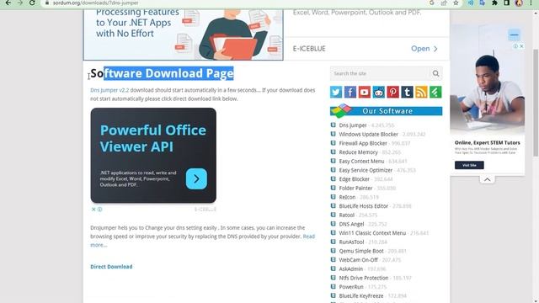Click the ad info icon below Office Viewer ad
539x303 pixels.
point(99,210)
